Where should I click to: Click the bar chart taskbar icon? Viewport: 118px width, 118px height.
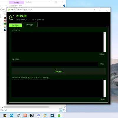coord(52,115)
